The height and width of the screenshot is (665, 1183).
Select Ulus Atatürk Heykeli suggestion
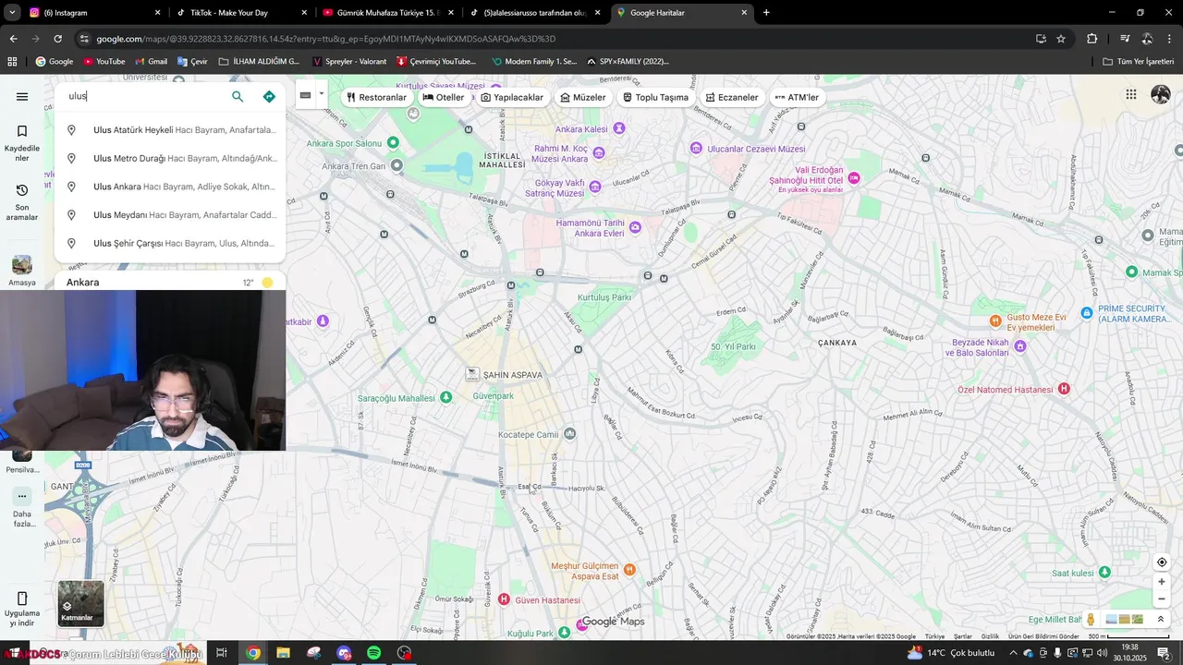[171, 130]
